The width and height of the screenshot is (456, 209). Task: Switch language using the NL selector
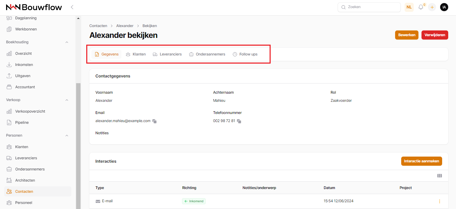409,7
